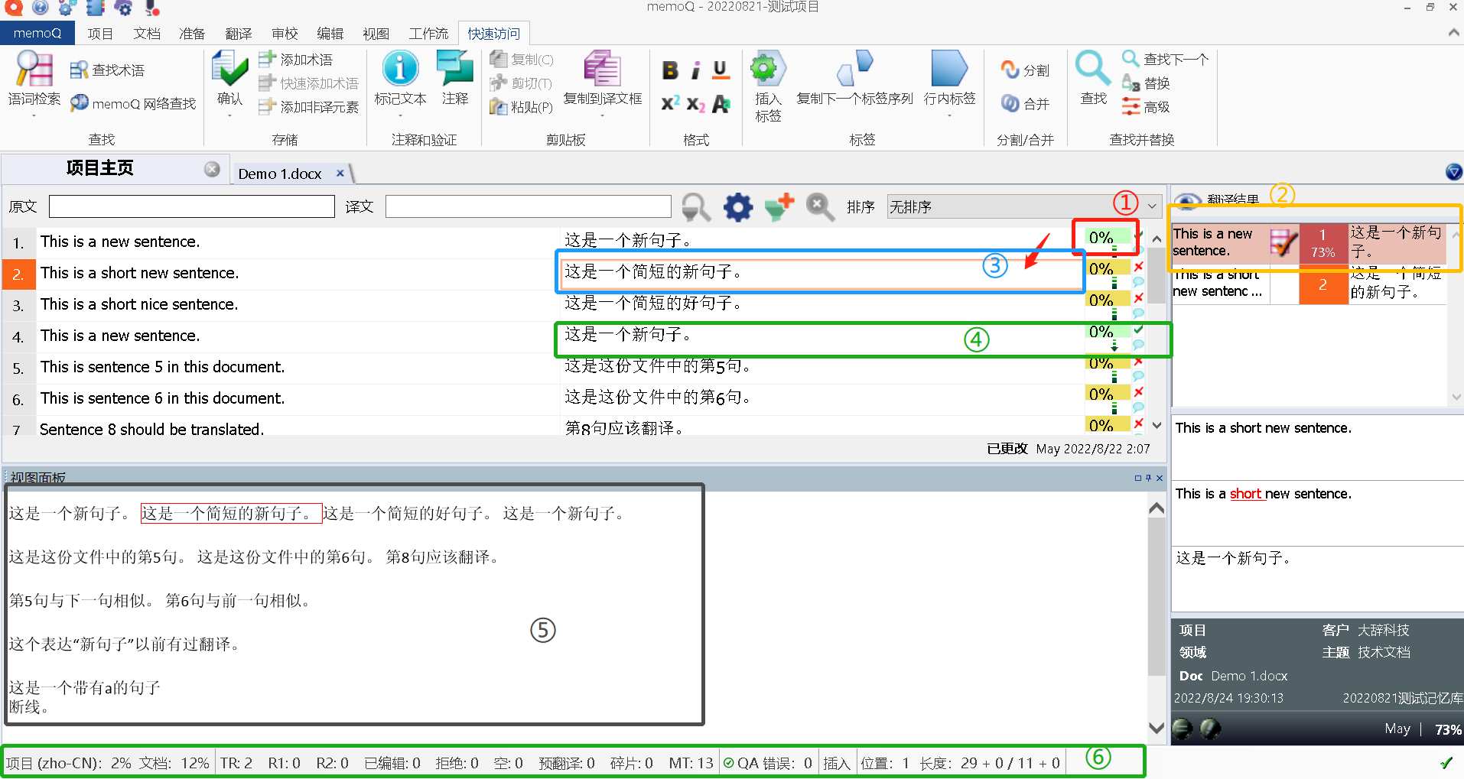Open the round blue help dropdown icon
This screenshot has height=779, width=1464.
click(1453, 172)
